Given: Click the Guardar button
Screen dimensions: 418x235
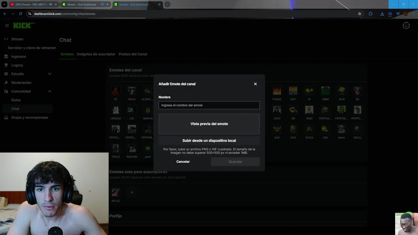Looking at the screenshot, I should (235, 162).
